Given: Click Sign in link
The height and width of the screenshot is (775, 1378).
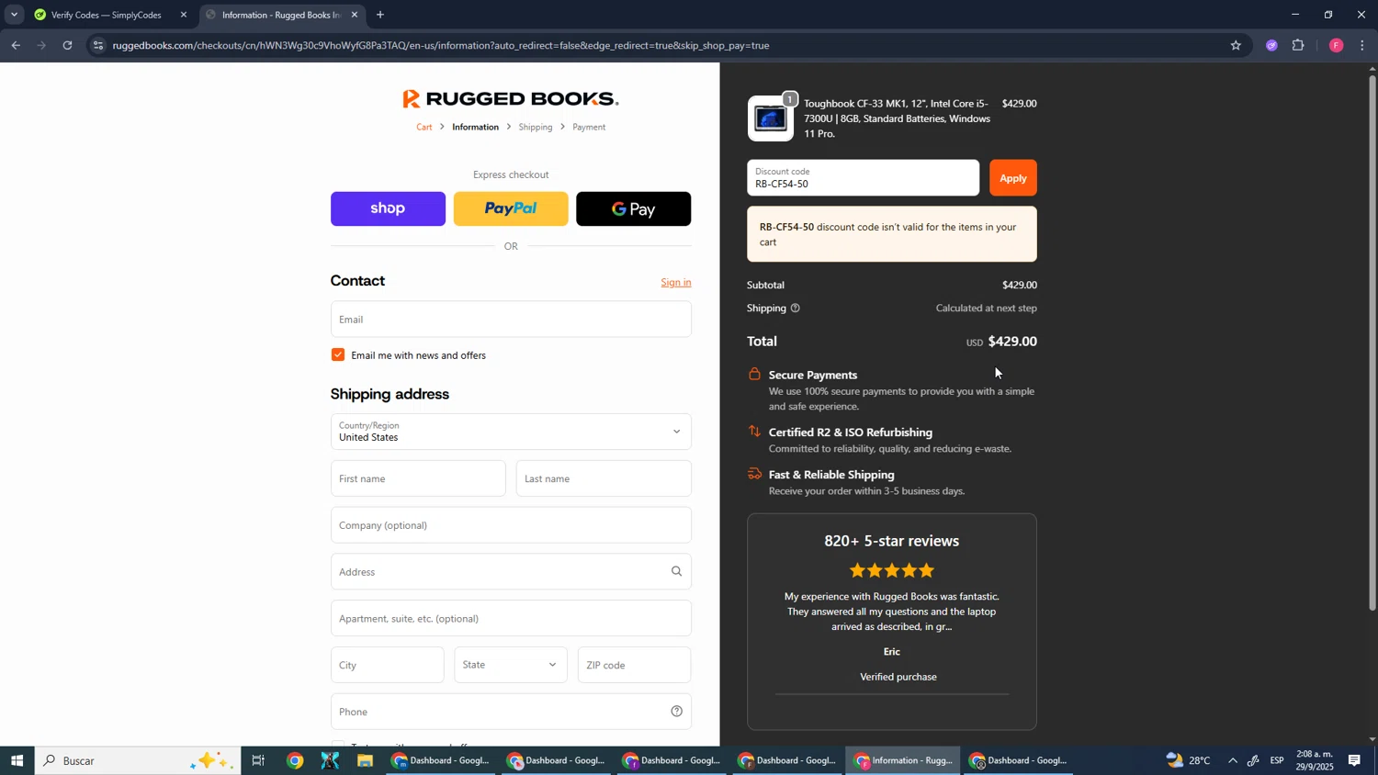Looking at the screenshot, I should pyautogui.click(x=676, y=282).
